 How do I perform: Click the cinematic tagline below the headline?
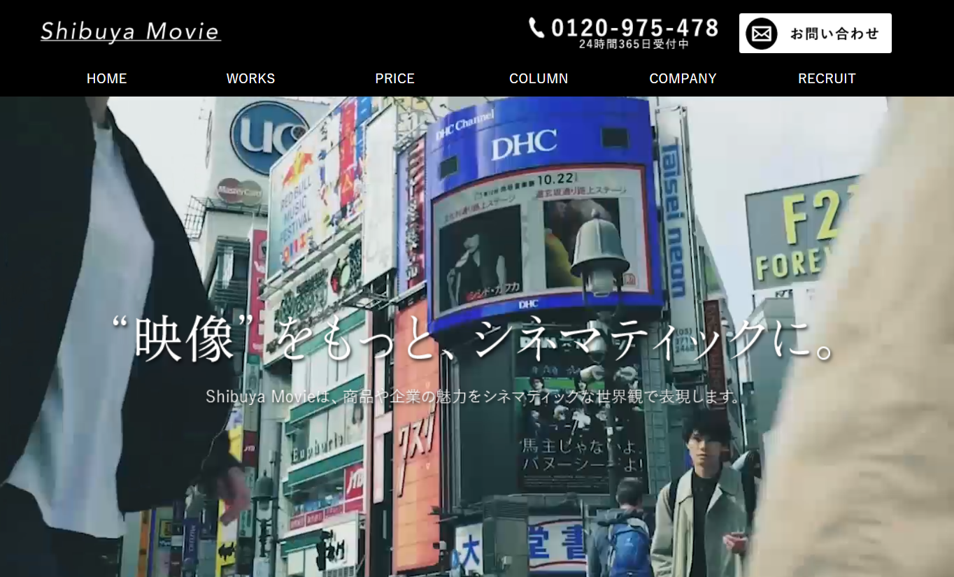tap(476, 397)
